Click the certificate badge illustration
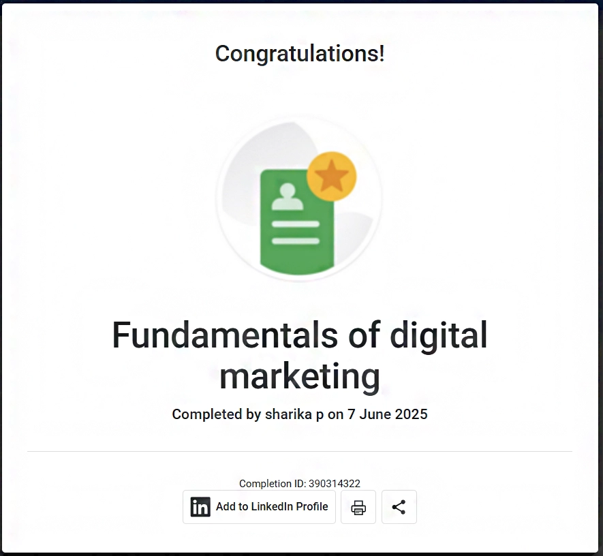Screen dimensions: 603x556 (x=299, y=199)
